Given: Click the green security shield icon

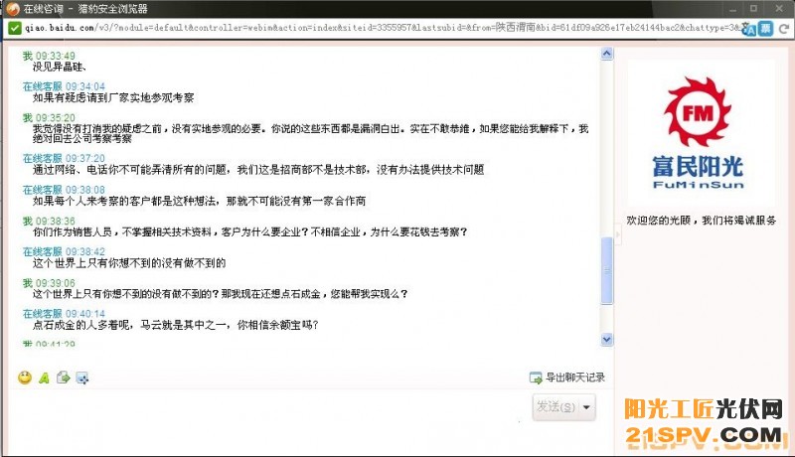Looking at the screenshot, I should click(13, 28).
